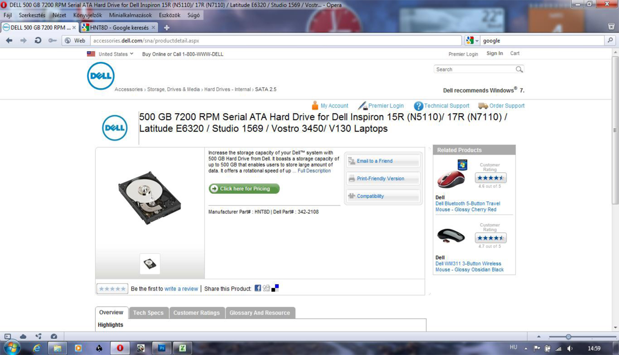Open the Könyvjelzők menu
This screenshot has height=355, width=619.
(88, 15)
